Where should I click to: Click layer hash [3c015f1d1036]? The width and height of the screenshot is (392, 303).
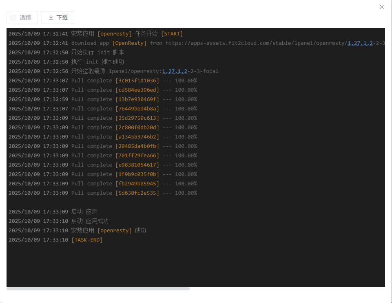(137, 81)
